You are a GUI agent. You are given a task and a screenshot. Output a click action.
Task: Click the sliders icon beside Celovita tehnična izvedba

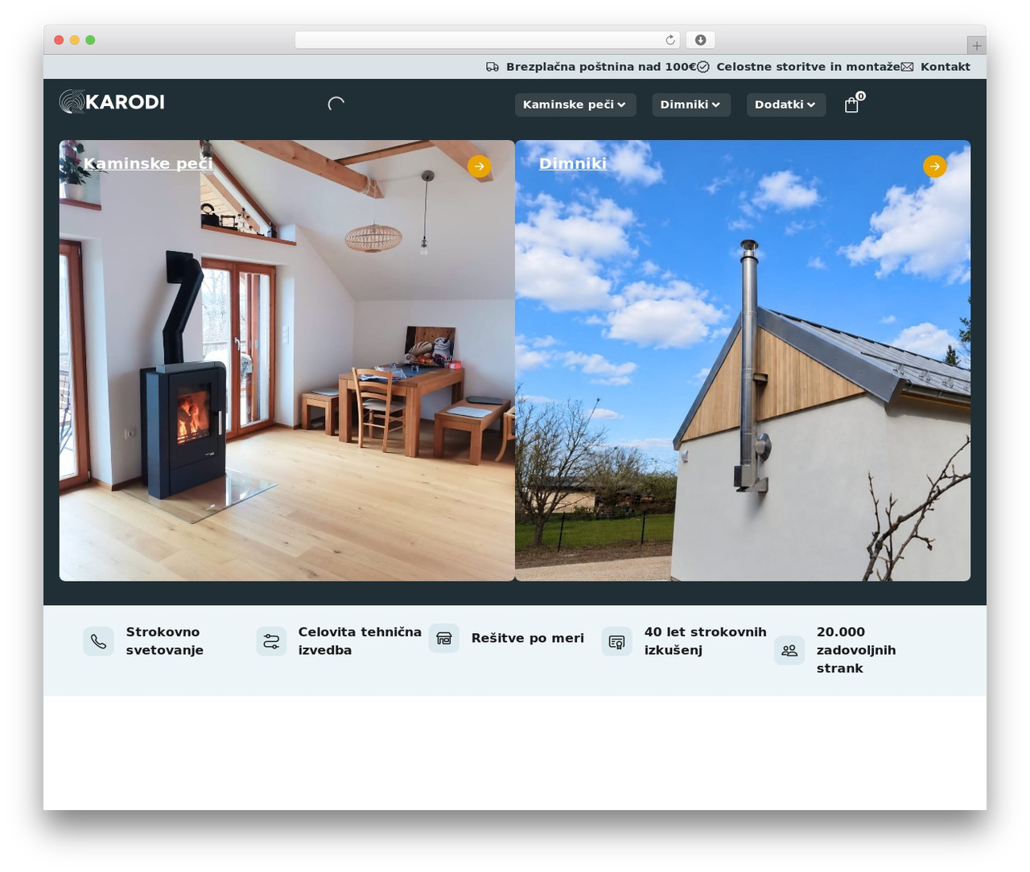click(x=271, y=641)
